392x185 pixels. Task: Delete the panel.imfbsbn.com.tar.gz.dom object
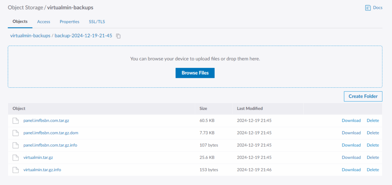point(372,133)
